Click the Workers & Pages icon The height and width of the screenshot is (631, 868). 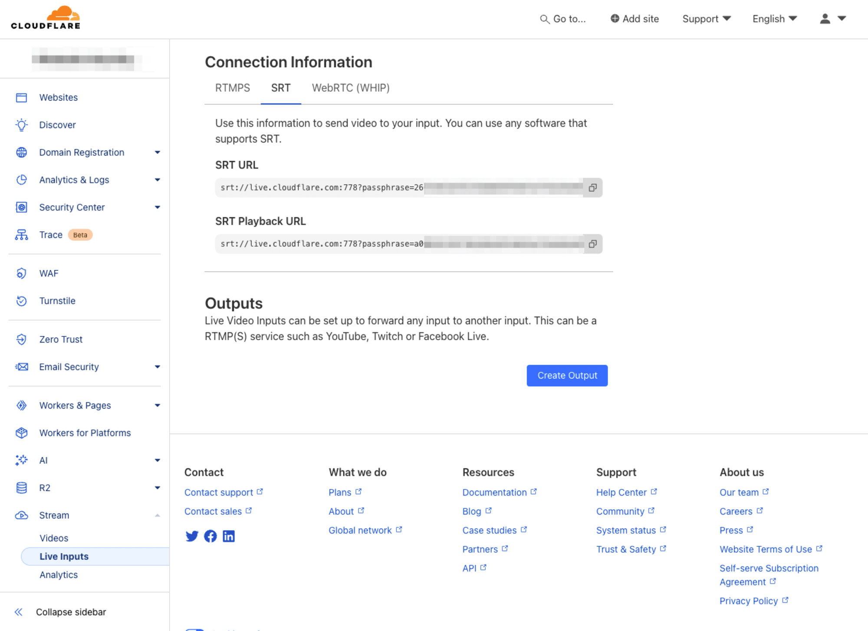[x=21, y=405]
